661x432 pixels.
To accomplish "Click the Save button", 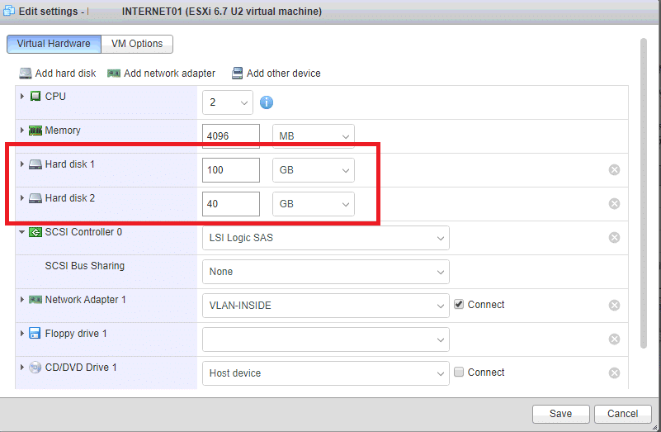I will click(x=560, y=414).
